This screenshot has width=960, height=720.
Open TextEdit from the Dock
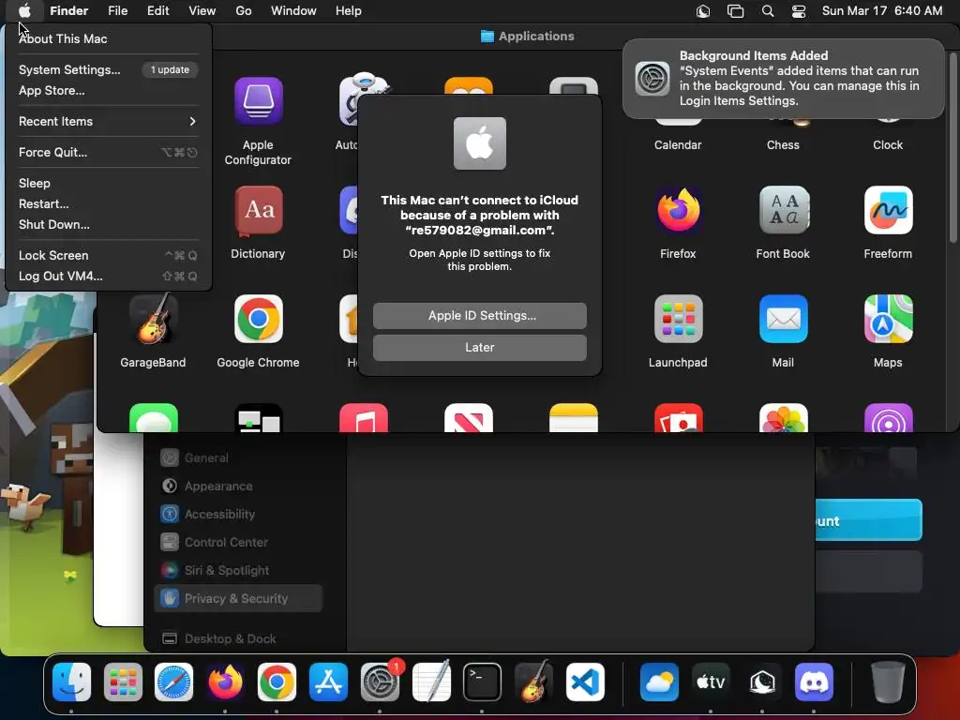pyautogui.click(x=431, y=682)
